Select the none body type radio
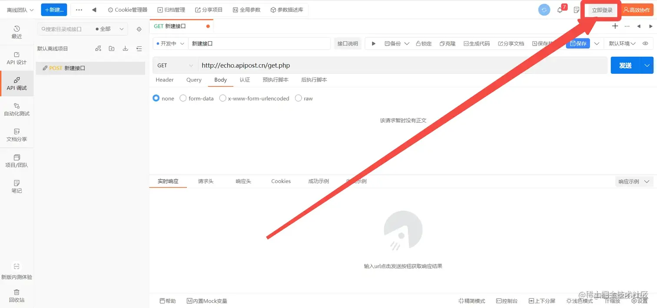Image resolution: width=657 pixels, height=308 pixels. (x=156, y=98)
